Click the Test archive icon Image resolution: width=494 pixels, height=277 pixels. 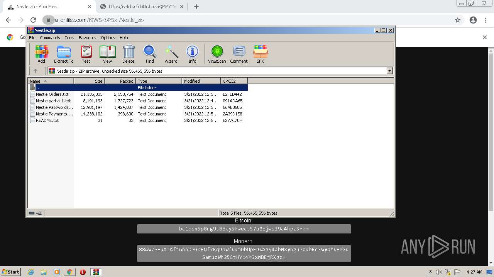[x=86, y=54]
